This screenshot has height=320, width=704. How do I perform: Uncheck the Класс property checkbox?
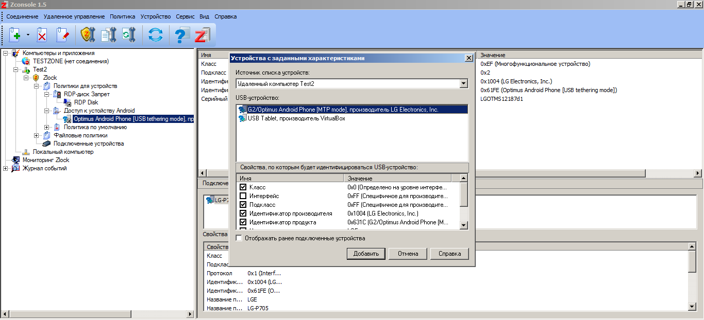pos(243,187)
